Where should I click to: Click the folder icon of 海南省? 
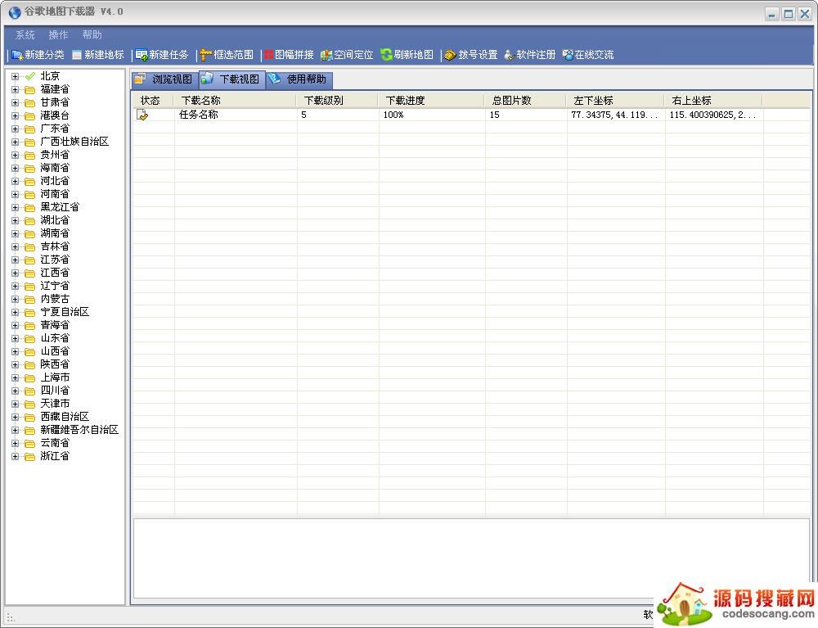(30, 168)
